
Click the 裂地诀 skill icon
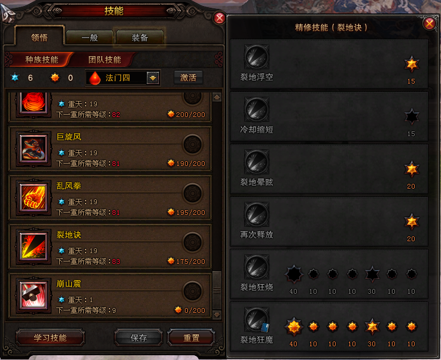pos(34,247)
